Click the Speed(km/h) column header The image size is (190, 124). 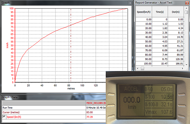(144, 12)
